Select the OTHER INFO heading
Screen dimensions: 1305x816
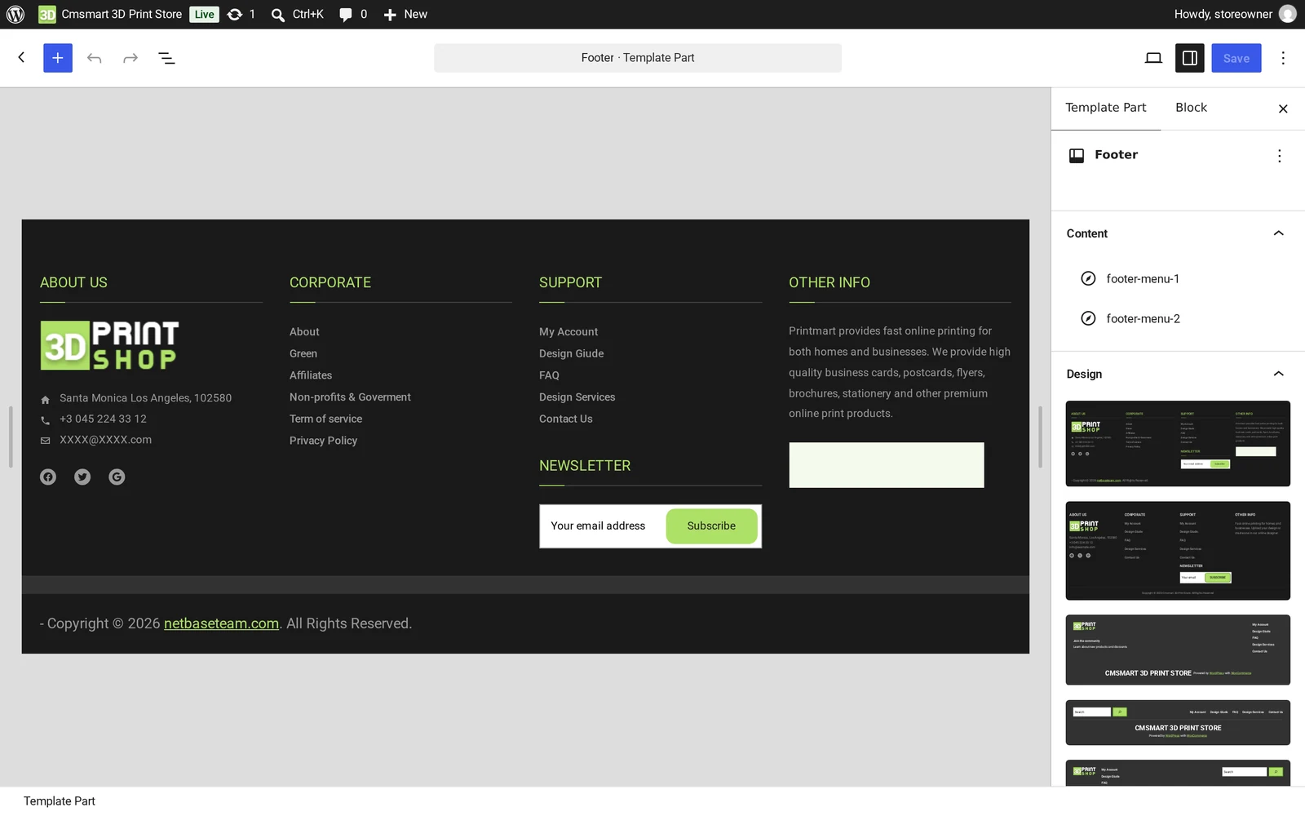829,282
